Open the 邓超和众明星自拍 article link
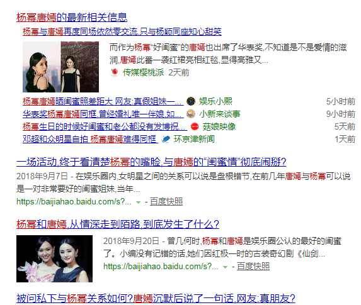 90,139
